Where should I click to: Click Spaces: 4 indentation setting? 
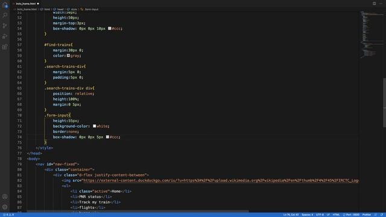pos(307,215)
